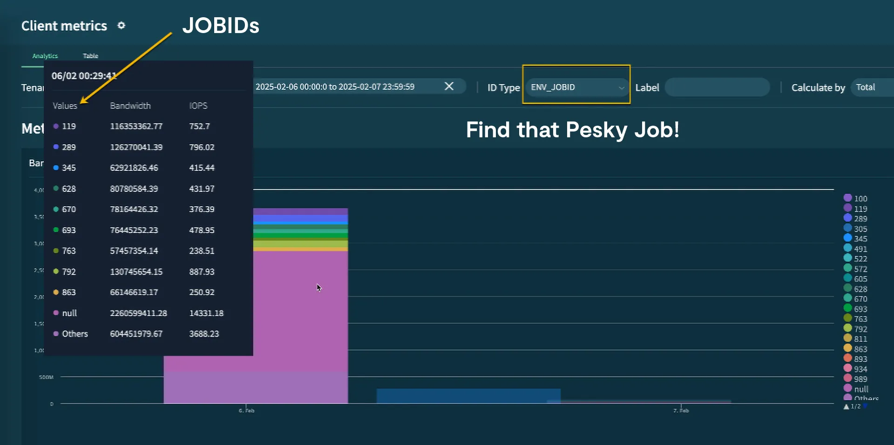894x445 pixels.
Task: Click IOPS value 3688.23 for Others
Action: (204, 334)
